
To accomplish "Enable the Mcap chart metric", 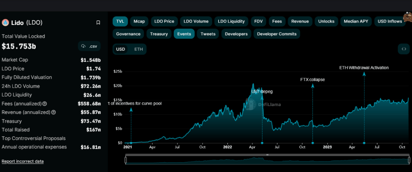I will 139,21.
